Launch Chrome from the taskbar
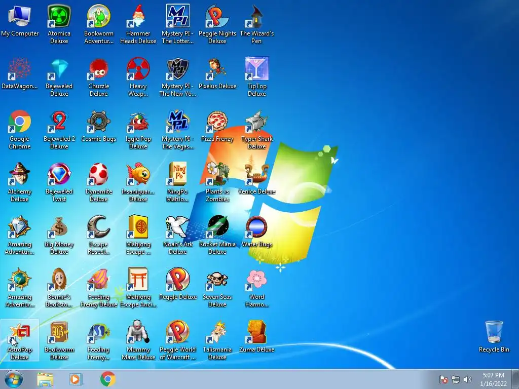The height and width of the screenshot is (389, 519). 107,379
